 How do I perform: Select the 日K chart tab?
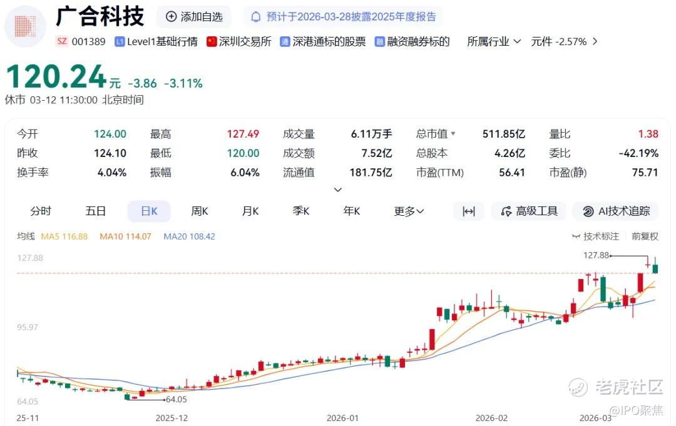point(149,211)
